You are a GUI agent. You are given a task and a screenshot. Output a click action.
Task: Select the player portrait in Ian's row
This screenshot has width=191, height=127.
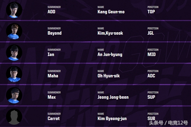click(14, 52)
